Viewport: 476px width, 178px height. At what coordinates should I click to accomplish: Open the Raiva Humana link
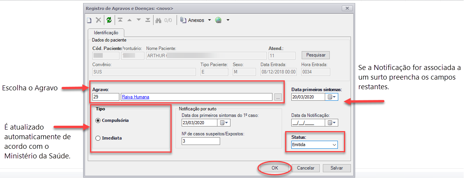pos(135,97)
